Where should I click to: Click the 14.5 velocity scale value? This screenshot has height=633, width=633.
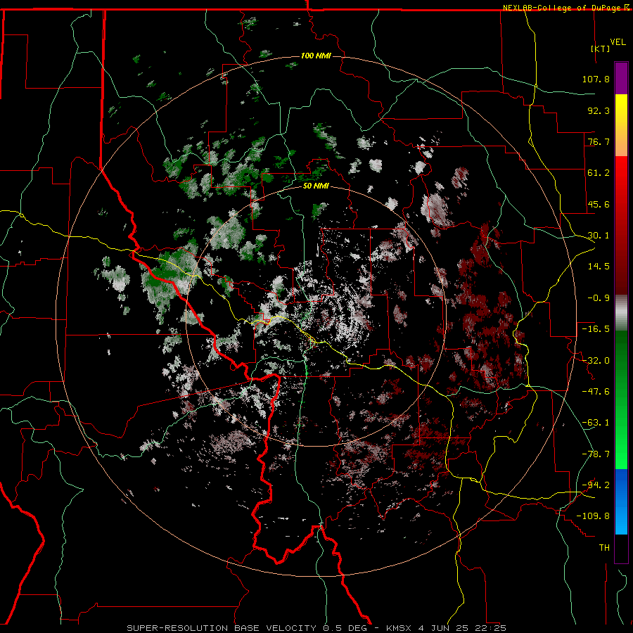pyautogui.click(x=599, y=267)
